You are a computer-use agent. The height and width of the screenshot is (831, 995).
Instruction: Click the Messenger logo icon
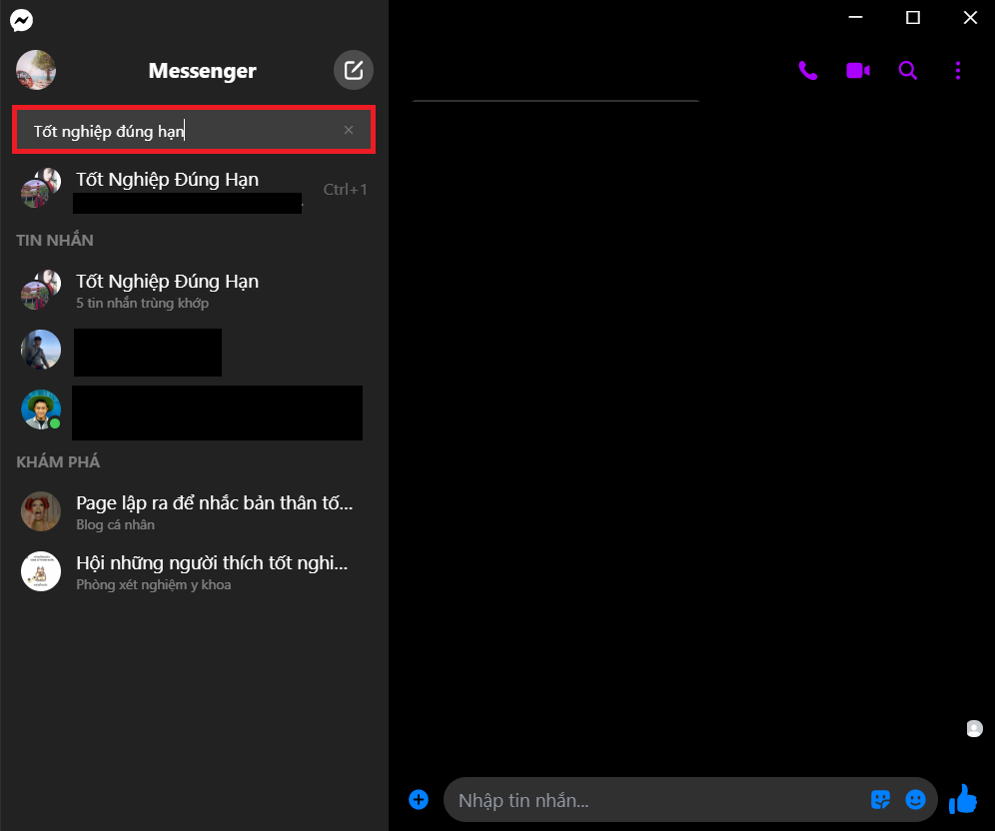21,20
